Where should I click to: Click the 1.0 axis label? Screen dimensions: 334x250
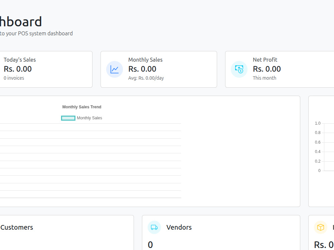pos(318,123)
